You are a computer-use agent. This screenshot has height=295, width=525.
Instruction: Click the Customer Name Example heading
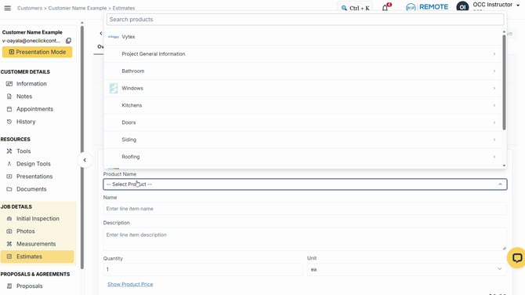(x=32, y=32)
